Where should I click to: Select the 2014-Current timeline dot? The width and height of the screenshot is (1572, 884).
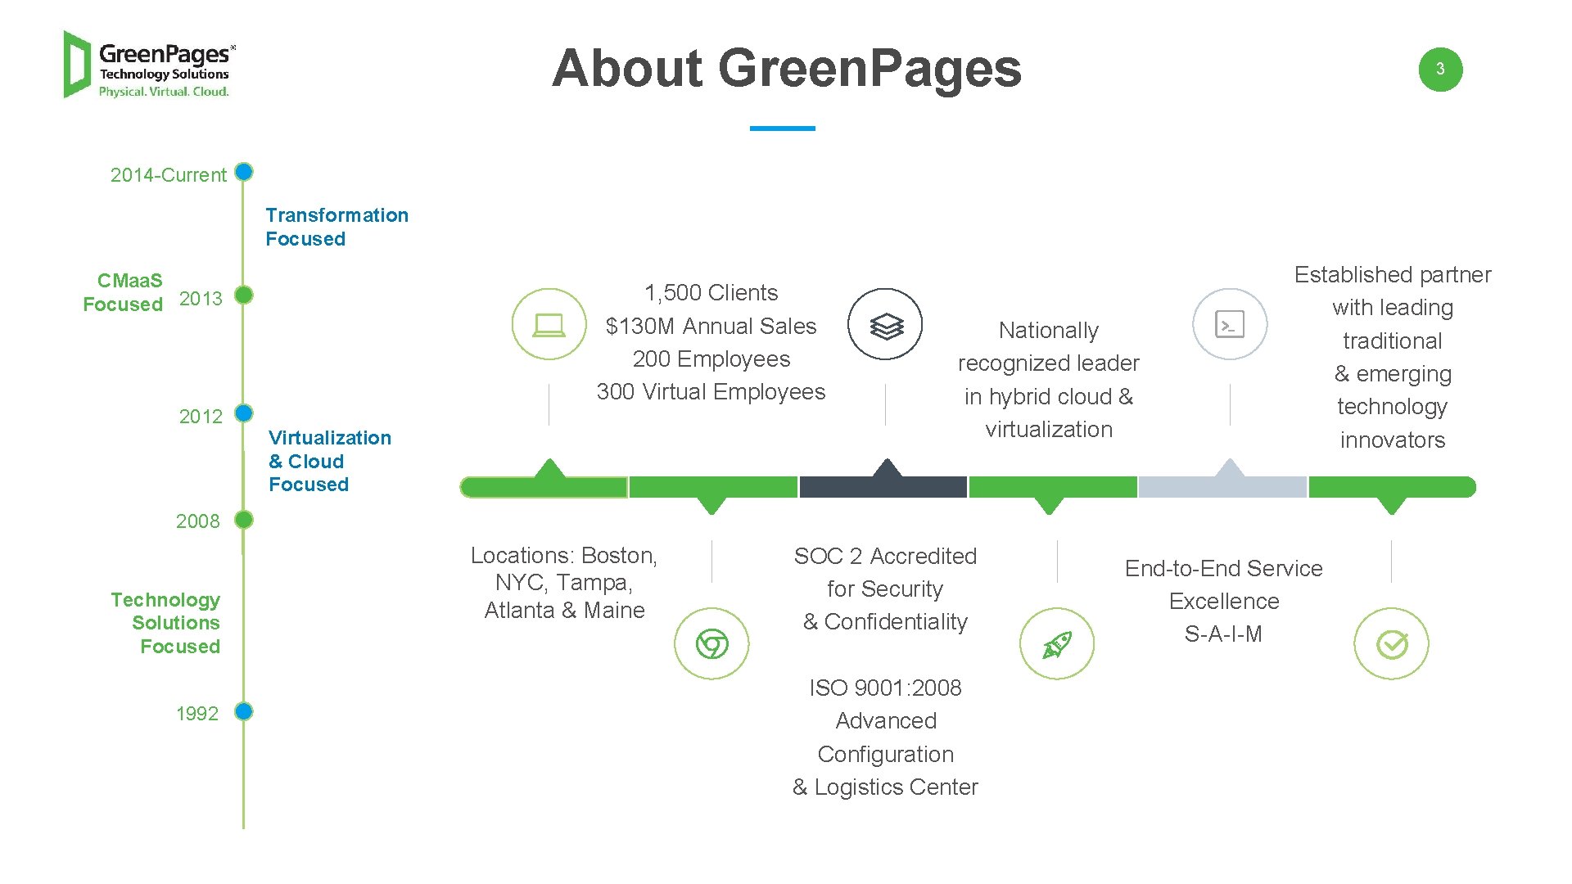[244, 172]
